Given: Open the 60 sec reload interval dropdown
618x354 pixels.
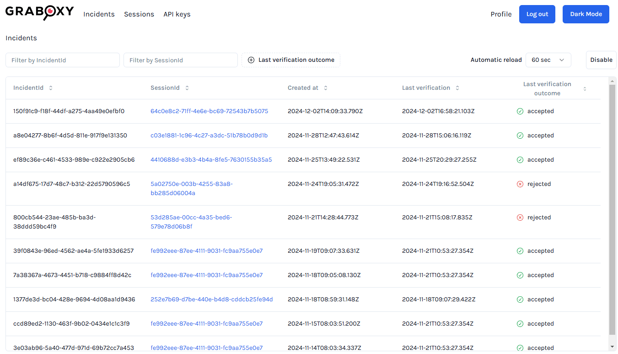Looking at the screenshot, I should 548,60.
